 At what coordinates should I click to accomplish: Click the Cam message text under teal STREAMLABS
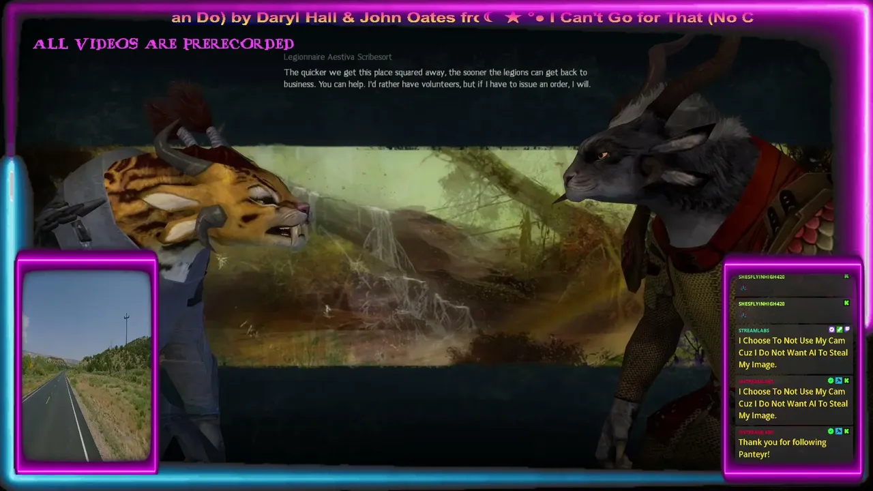pos(793,353)
